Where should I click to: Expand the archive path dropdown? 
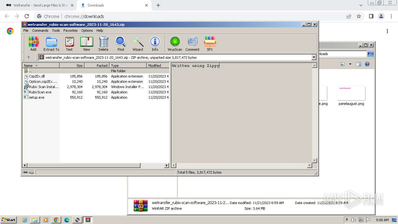(x=314, y=57)
